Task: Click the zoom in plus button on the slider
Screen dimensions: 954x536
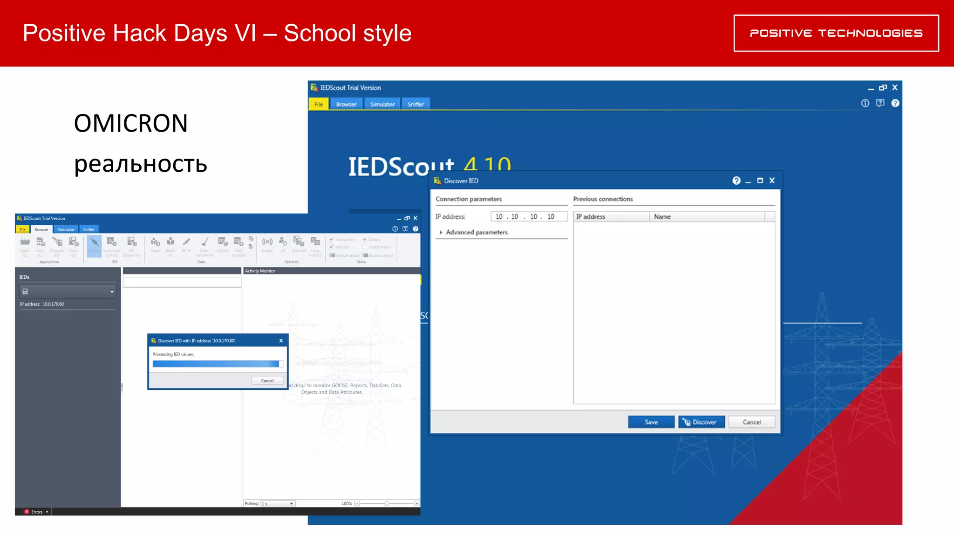Action: coord(416,503)
